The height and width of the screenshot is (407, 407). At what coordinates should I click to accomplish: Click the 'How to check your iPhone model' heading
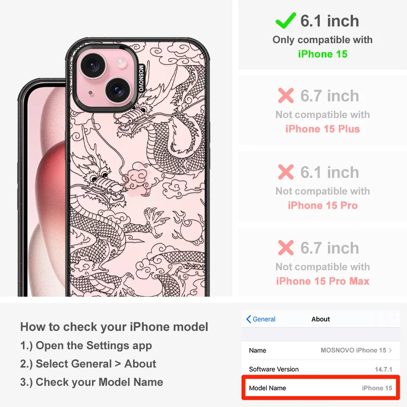click(114, 326)
